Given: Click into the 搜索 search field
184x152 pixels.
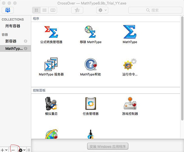Looking at the screenshot, I should tap(155, 10).
